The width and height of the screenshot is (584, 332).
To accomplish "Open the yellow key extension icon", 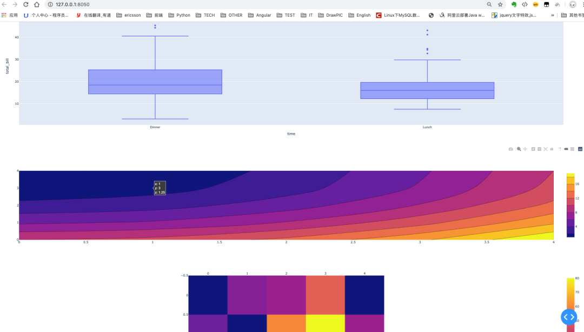I will [535, 4].
